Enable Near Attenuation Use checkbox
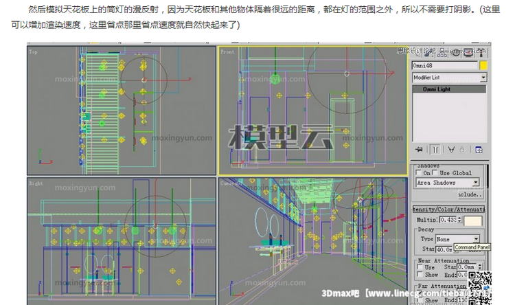The height and width of the screenshot is (305, 515). coord(420,267)
